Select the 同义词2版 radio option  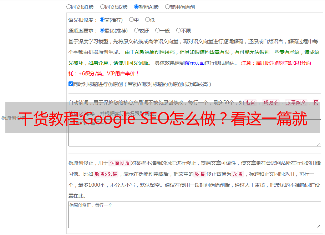[x=102, y=7]
